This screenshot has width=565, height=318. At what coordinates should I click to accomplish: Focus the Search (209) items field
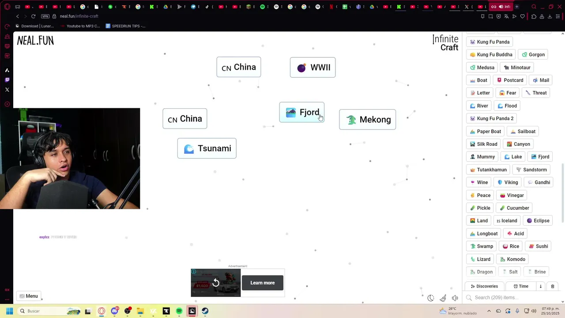(512, 298)
